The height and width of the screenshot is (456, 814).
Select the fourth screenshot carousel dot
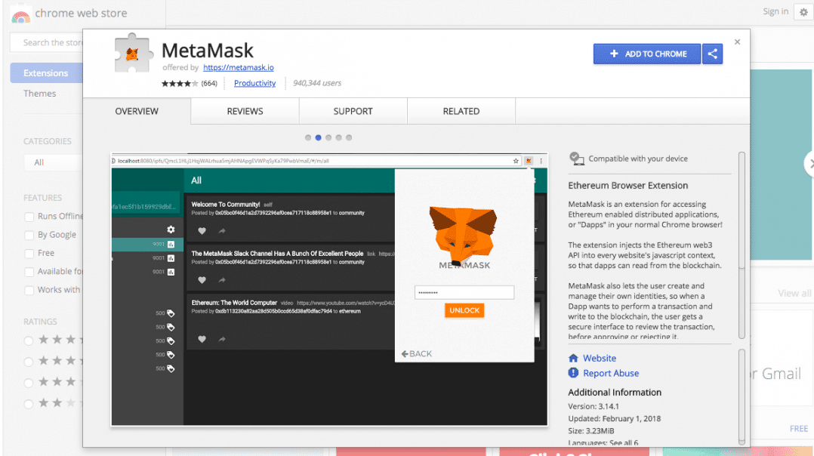point(338,138)
